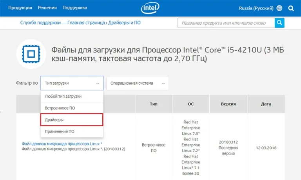Click the Фильтр по label
Screen dimensions: 301x180
point(27,83)
